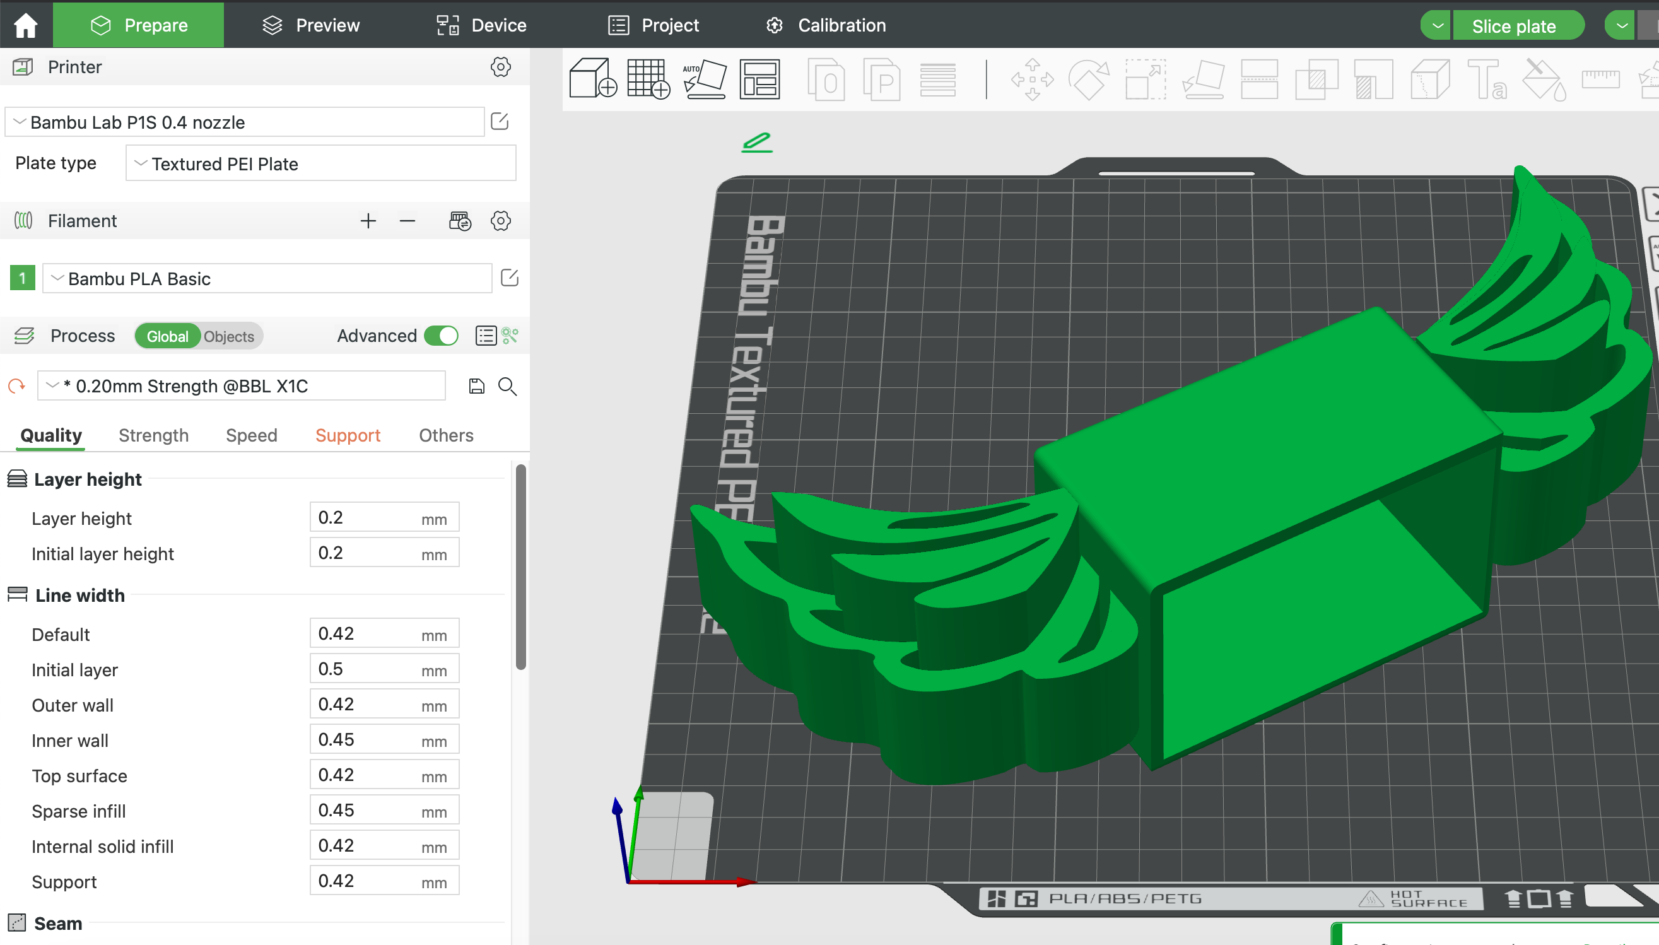Select the Scale tool
1659x945 pixels.
[x=1145, y=79]
